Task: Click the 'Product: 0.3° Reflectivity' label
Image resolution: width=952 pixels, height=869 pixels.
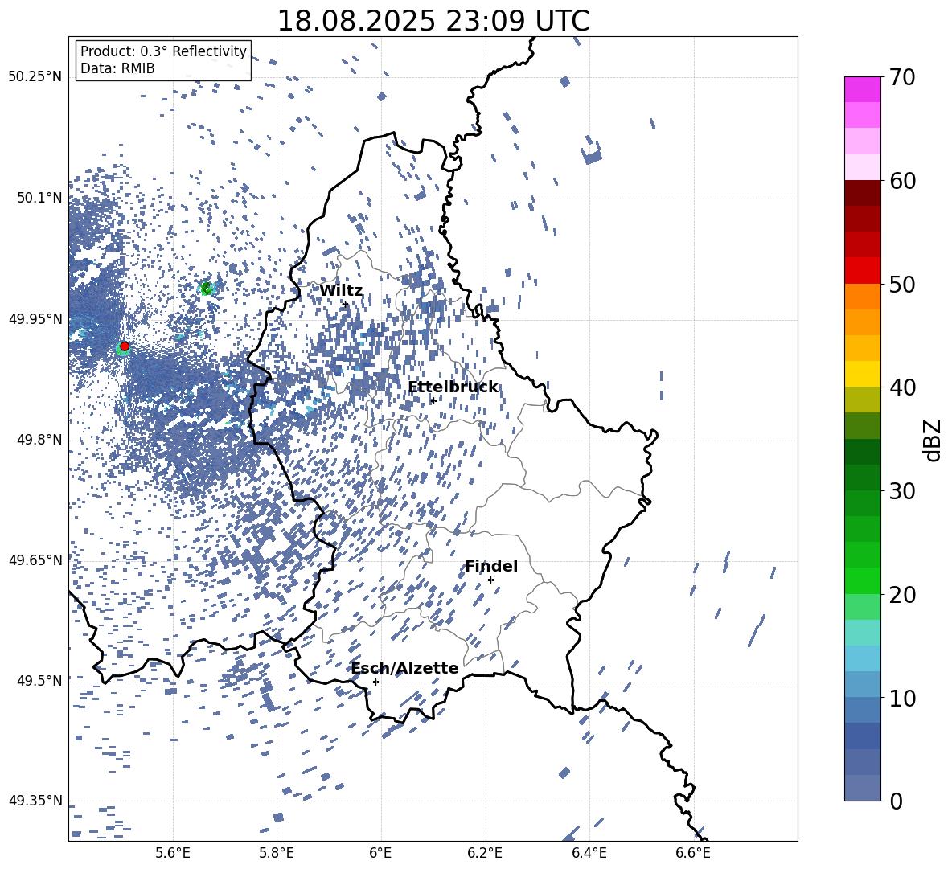Action: click(163, 51)
